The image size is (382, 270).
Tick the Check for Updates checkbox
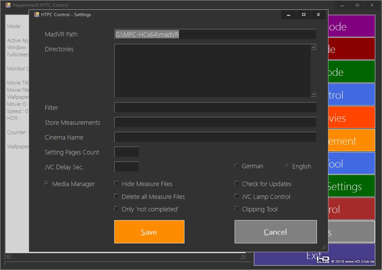[237, 183]
